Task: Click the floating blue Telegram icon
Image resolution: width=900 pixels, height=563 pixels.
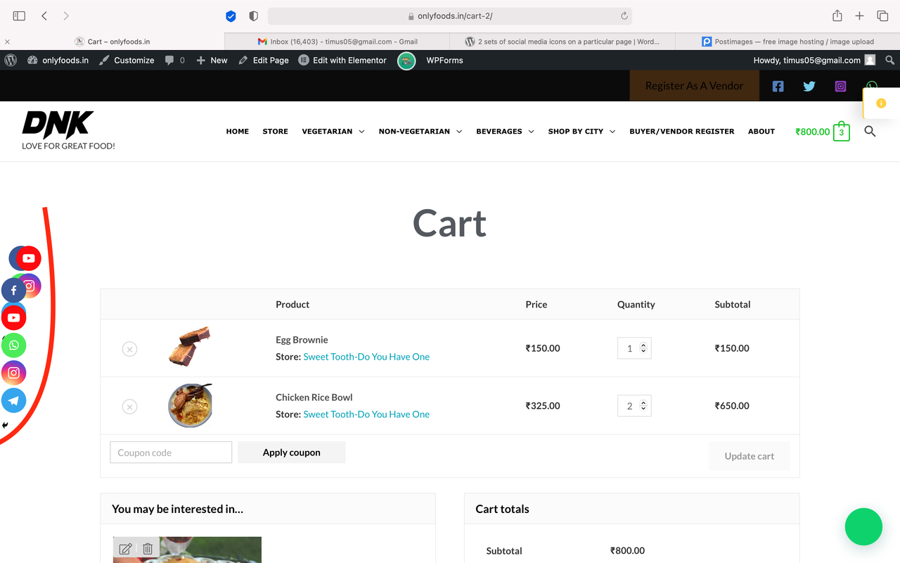Action: (13, 400)
